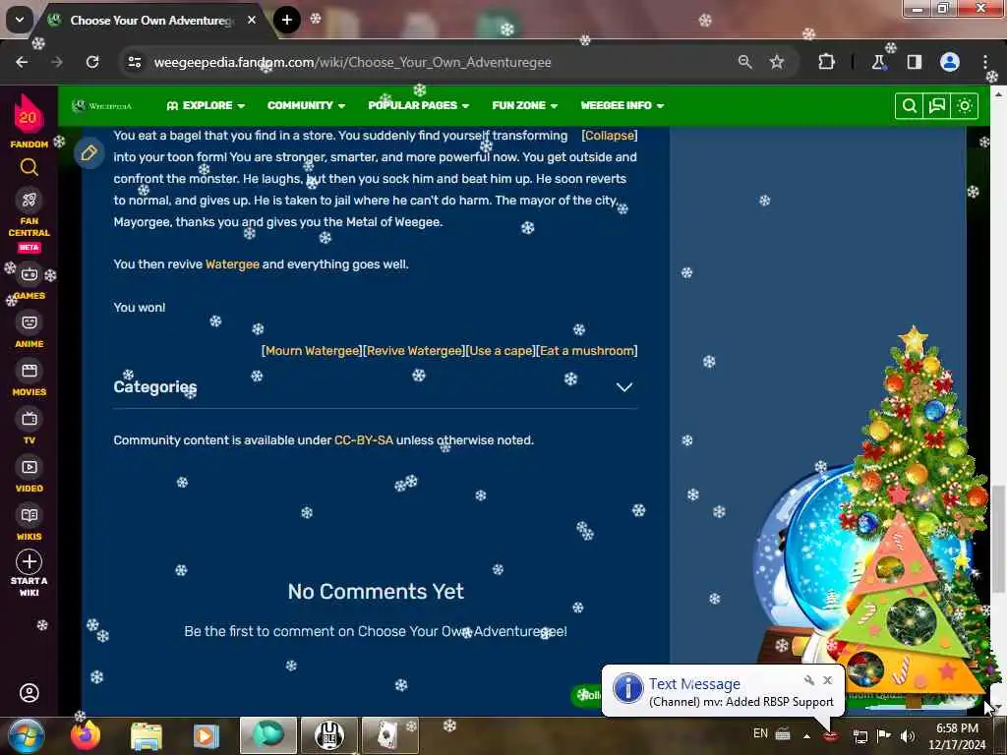This screenshot has width=1007, height=755.
Task: Expand the Weegee Info menu
Action: (x=622, y=105)
